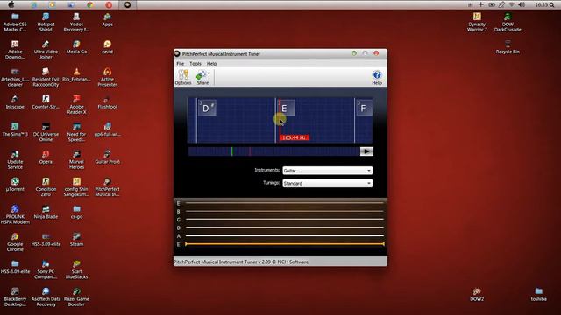
Task: Click the volume icon in top bar
Action: tap(522, 4)
